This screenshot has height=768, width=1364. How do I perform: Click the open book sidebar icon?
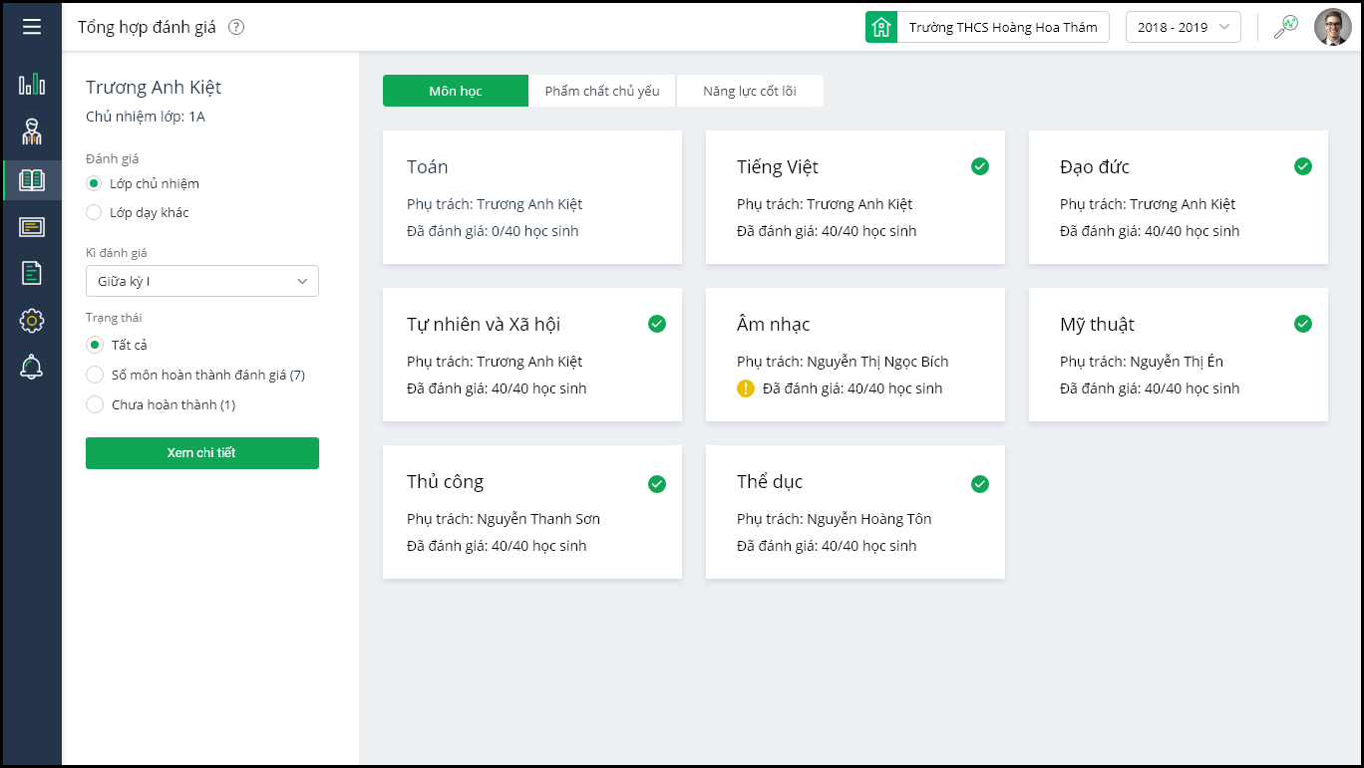32,180
